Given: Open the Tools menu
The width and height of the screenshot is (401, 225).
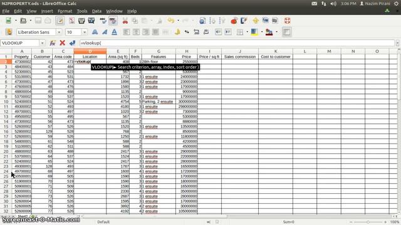Looking at the screenshot, I should [82, 11].
